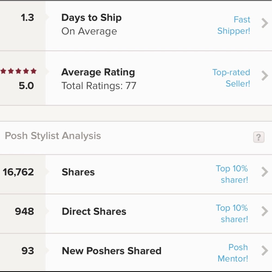Expand the Days to Ship chevron

click(x=265, y=24)
